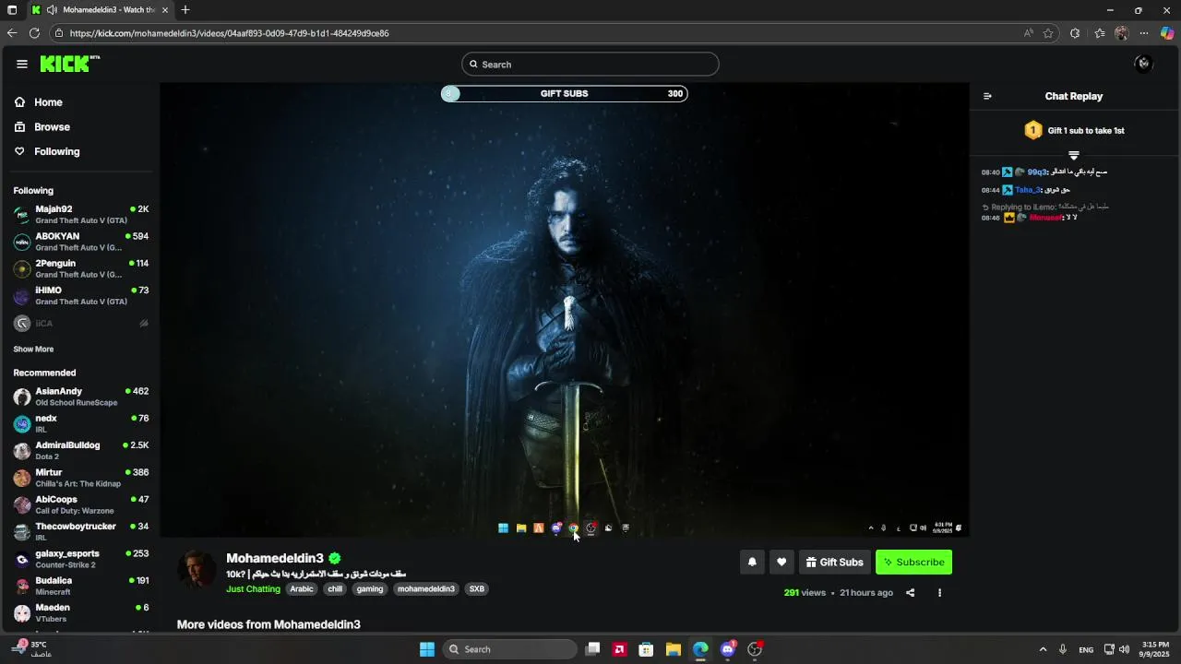Click the Gift Subs progress bar
1181x664 pixels.
click(x=564, y=93)
